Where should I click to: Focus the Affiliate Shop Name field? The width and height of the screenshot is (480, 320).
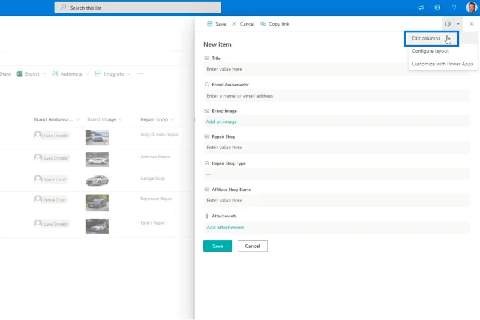(x=337, y=201)
